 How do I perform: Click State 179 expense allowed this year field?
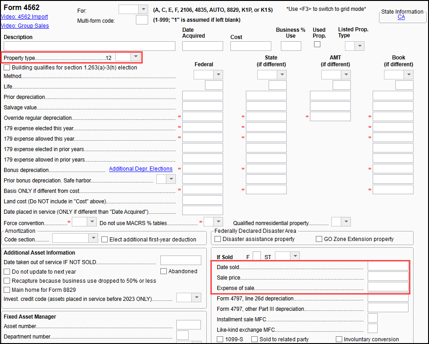point(266,137)
